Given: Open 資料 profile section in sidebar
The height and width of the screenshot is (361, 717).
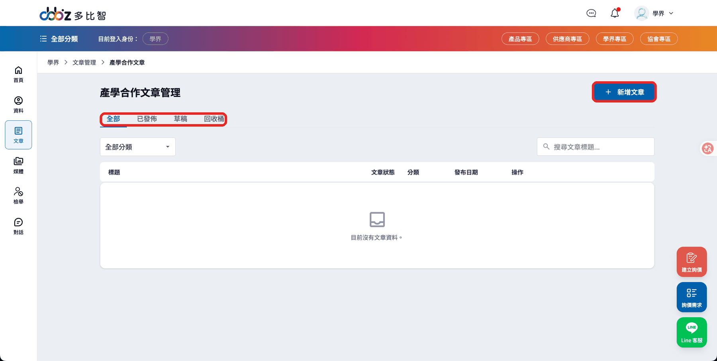Looking at the screenshot, I should pyautogui.click(x=18, y=104).
